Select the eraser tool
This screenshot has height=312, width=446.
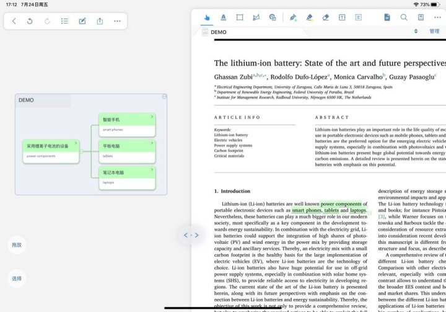pos(326,17)
